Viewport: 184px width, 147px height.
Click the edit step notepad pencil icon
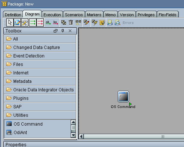[x=17, y=22]
